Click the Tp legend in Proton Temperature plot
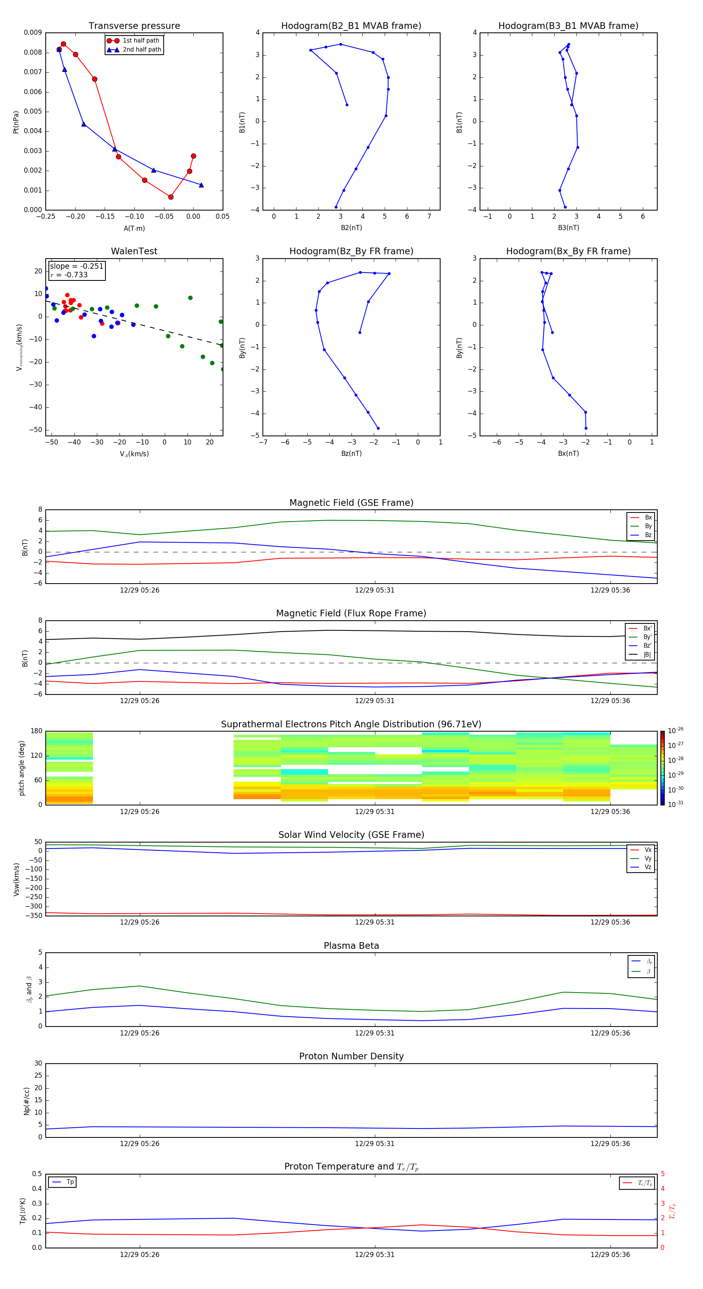703x1289 pixels. click(x=62, y=1182)
